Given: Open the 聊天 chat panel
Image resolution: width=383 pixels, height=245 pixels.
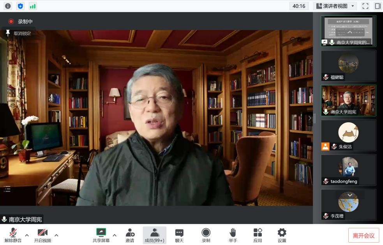Looking at the screenshot, I should click(x=179, y=235).
